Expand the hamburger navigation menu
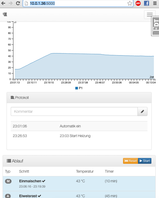This screenshot has height=198, width=159. (x=150, y=15)
